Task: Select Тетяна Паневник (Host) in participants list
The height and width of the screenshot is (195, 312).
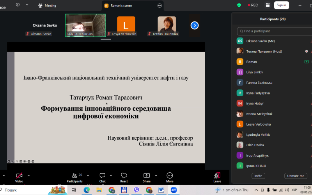Action: tap(274, 51)
